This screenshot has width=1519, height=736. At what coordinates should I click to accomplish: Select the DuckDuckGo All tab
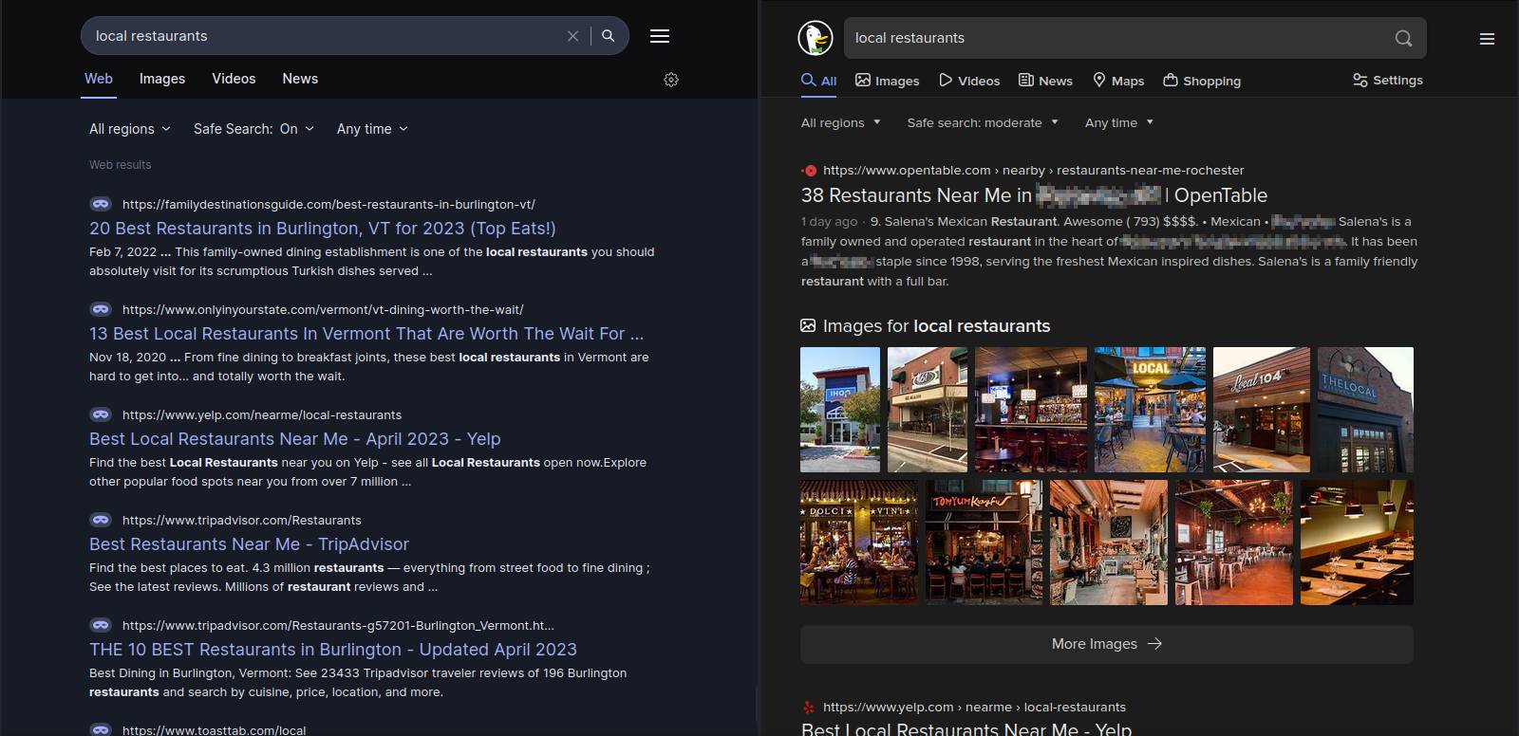(818, 81)
